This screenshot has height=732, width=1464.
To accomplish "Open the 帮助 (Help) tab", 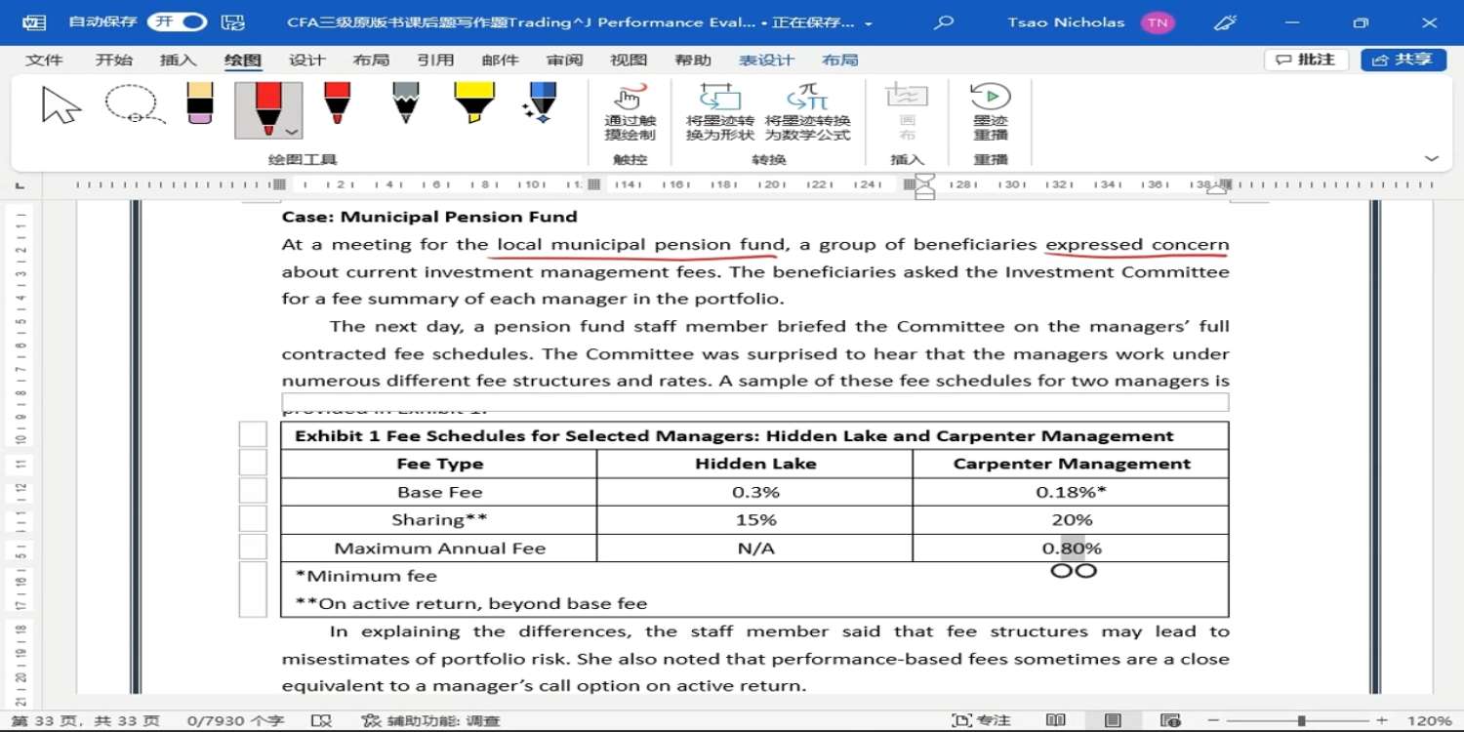I will (x=693, y=61).
